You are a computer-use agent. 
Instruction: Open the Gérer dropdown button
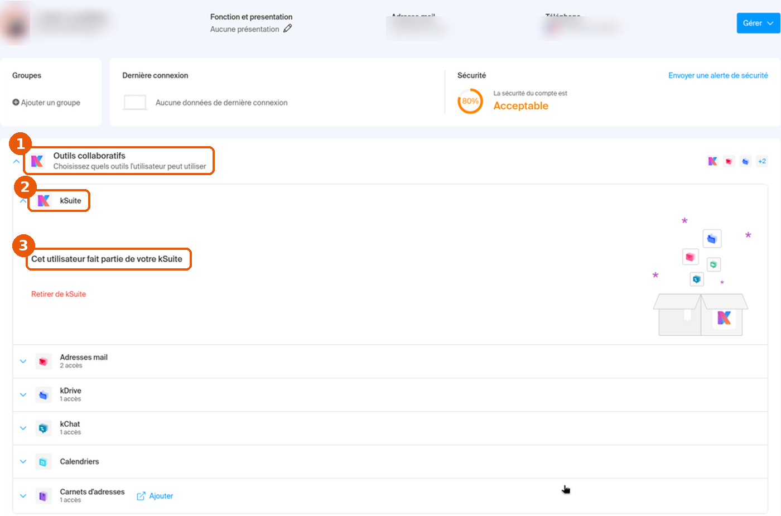point(758,23)
